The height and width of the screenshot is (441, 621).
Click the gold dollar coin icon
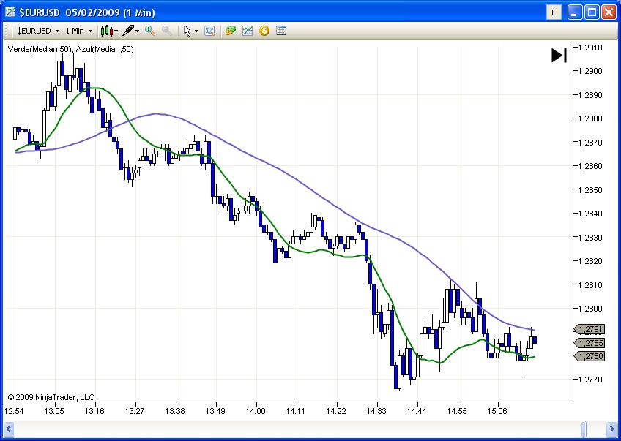pos(264,31)
